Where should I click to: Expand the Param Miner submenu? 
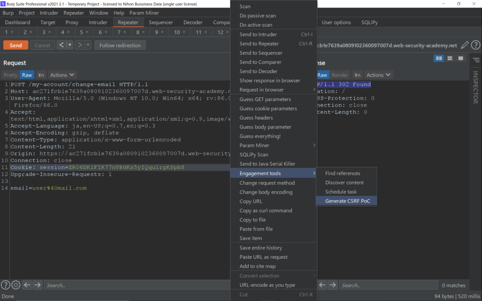coord(274,145)
